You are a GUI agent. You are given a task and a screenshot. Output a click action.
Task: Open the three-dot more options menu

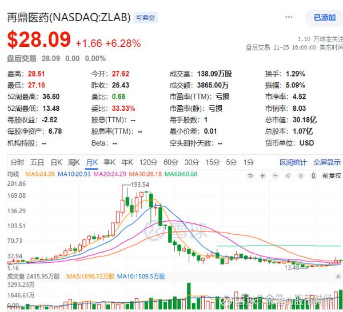(x=289, y=17)
